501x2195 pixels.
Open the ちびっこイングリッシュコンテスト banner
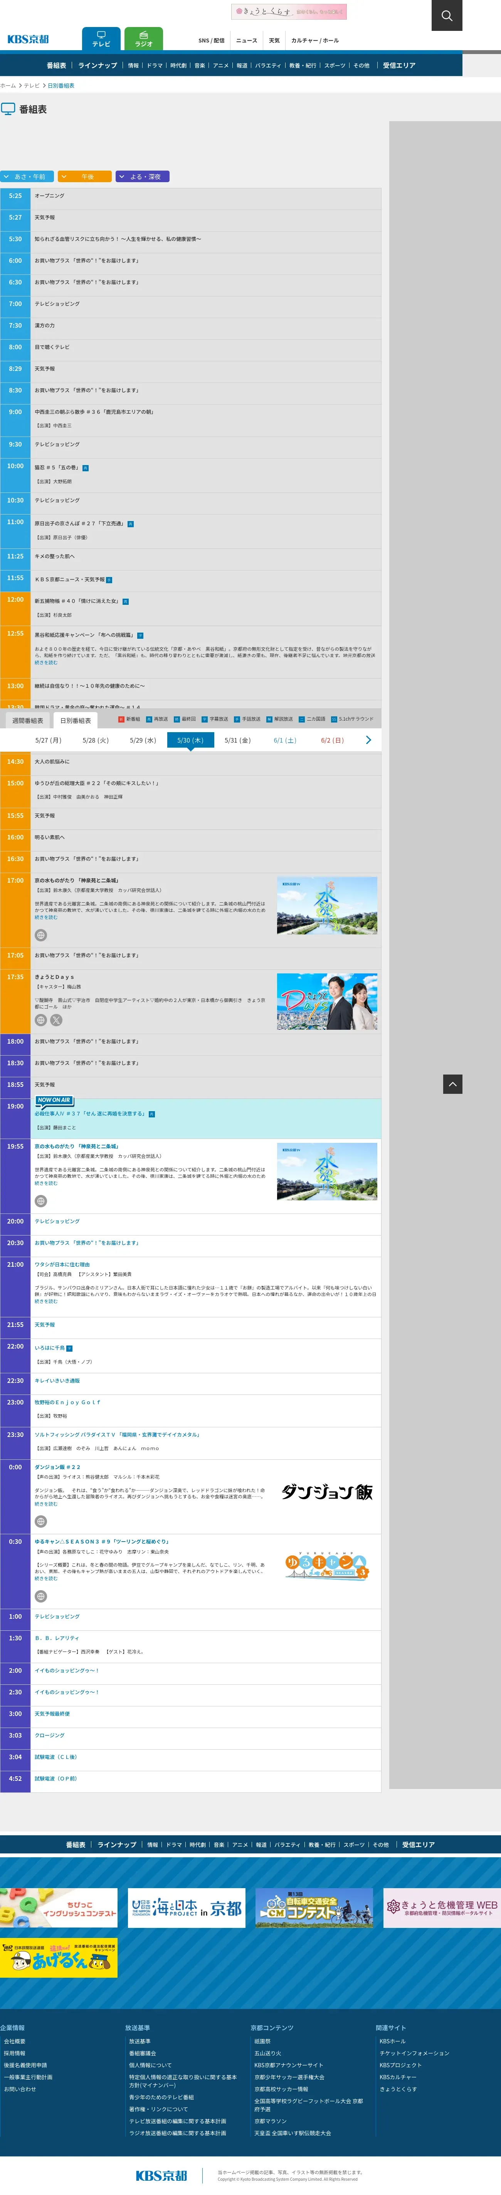click(59, 1908)
